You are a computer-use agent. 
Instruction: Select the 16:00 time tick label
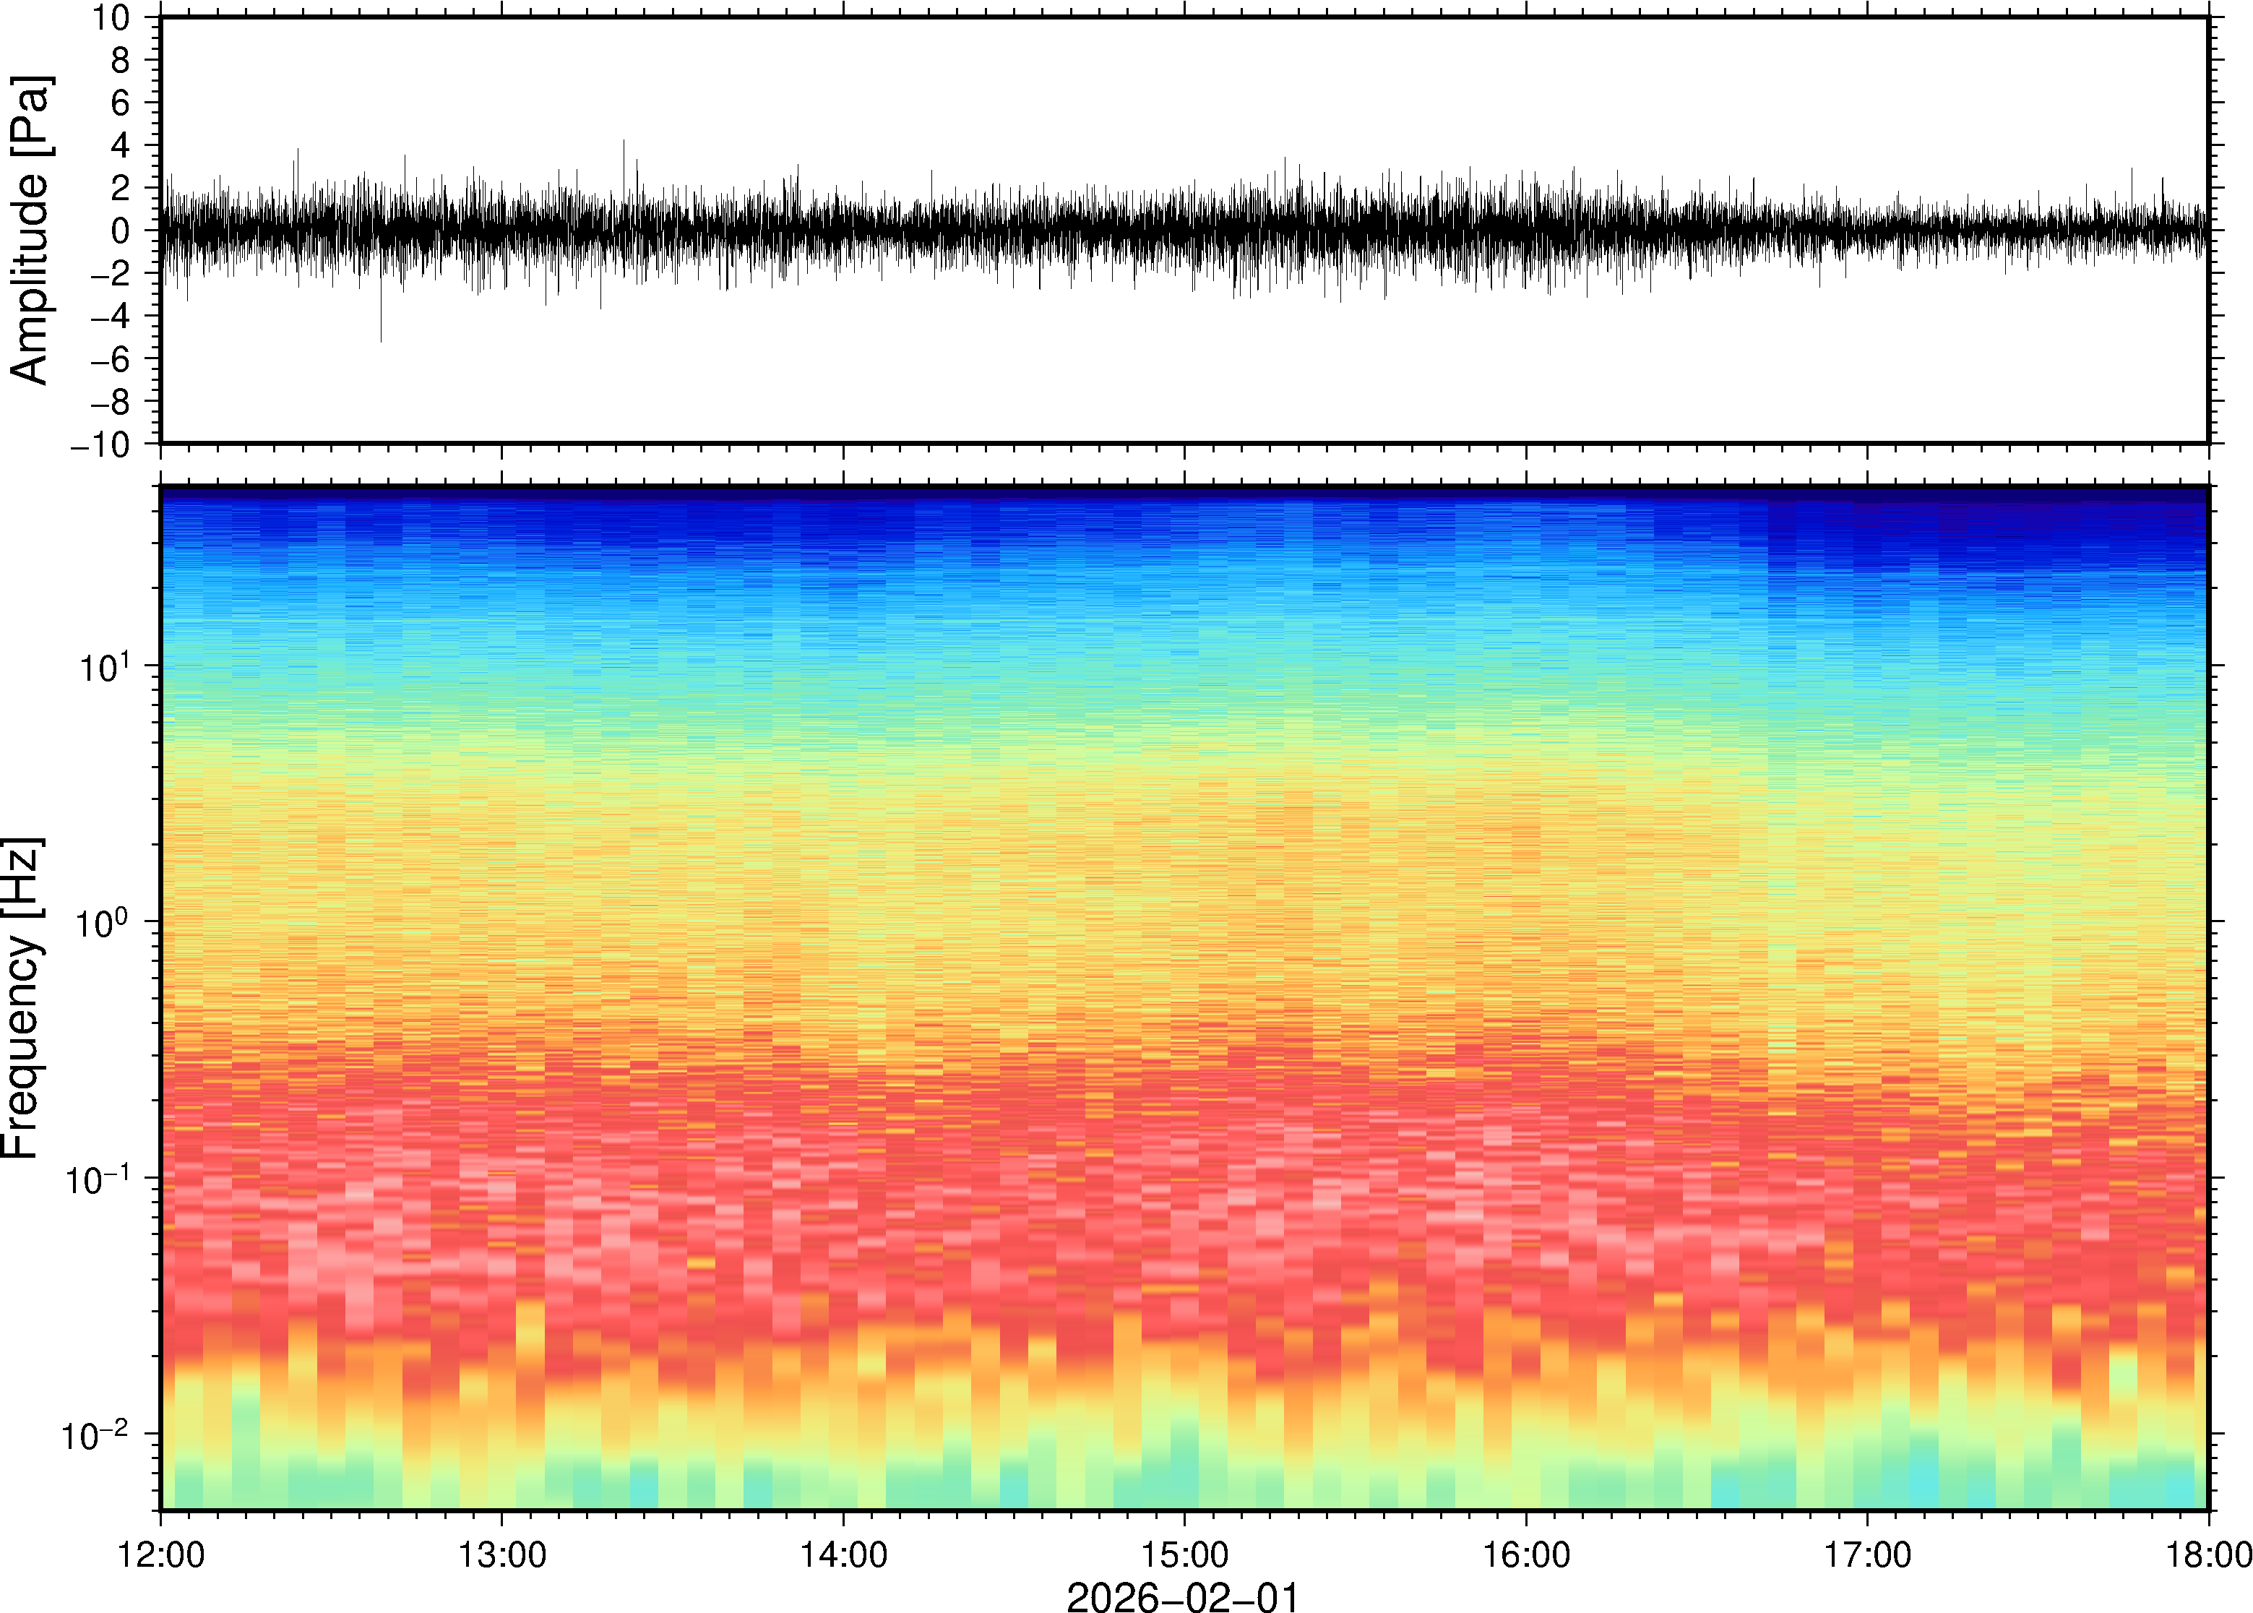tap(1526, 1554)
